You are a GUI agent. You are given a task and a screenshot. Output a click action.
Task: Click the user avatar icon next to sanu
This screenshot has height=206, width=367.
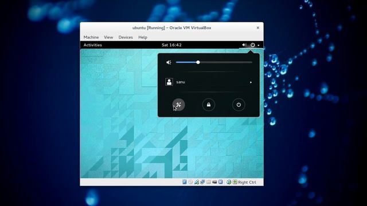[x=169, y=82]
